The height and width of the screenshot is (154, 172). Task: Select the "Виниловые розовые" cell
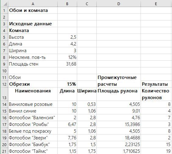coord(33,104)
